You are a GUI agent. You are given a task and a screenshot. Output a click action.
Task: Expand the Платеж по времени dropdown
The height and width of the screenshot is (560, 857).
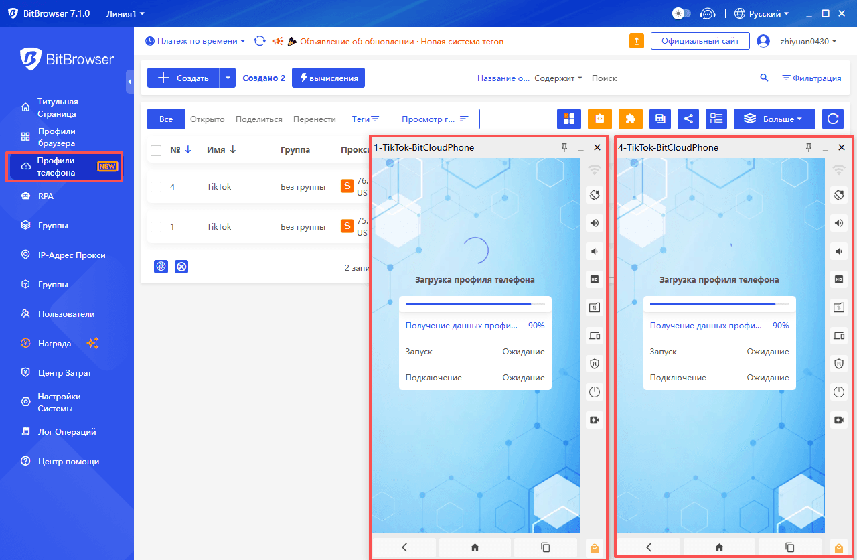[195, 41]
